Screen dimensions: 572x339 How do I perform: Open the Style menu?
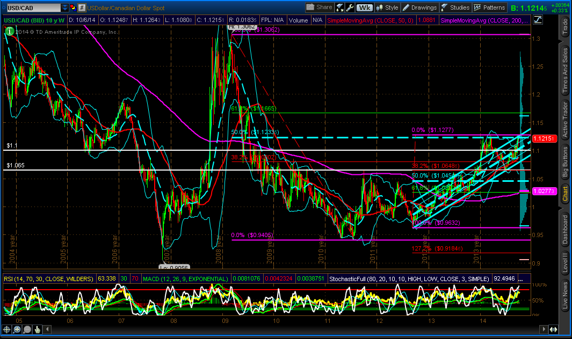[x=387, y=8]
